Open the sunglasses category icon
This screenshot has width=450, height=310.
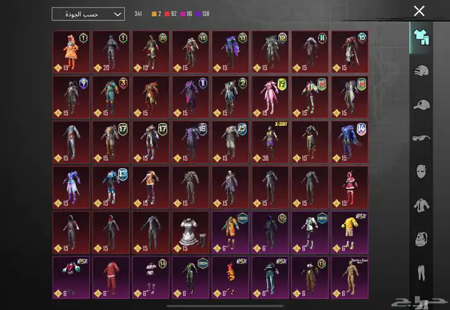(x=422, y=138)
